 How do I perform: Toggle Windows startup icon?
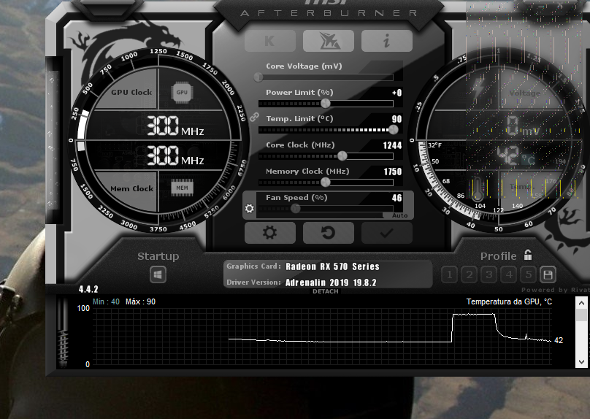(158, 275)
